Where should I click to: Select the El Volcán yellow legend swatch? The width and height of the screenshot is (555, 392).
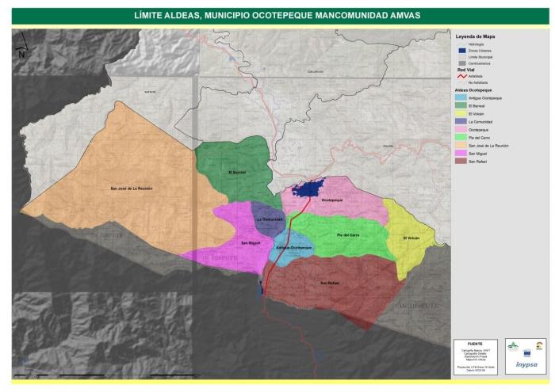(461, 113)
